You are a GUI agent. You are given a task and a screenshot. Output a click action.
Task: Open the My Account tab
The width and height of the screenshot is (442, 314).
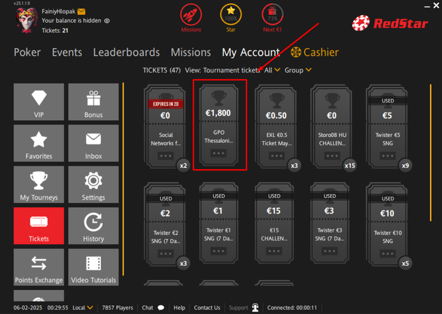click(251, 53)
